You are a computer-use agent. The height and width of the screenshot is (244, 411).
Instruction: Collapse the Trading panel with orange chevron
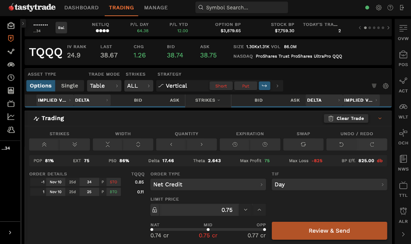pyautogui.click(x=380, y=118)
